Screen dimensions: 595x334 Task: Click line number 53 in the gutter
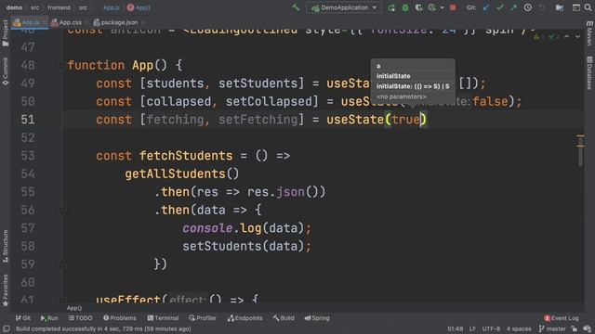28,156
